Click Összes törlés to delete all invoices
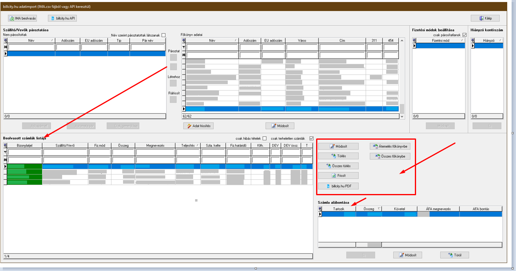 pos(338,166)
